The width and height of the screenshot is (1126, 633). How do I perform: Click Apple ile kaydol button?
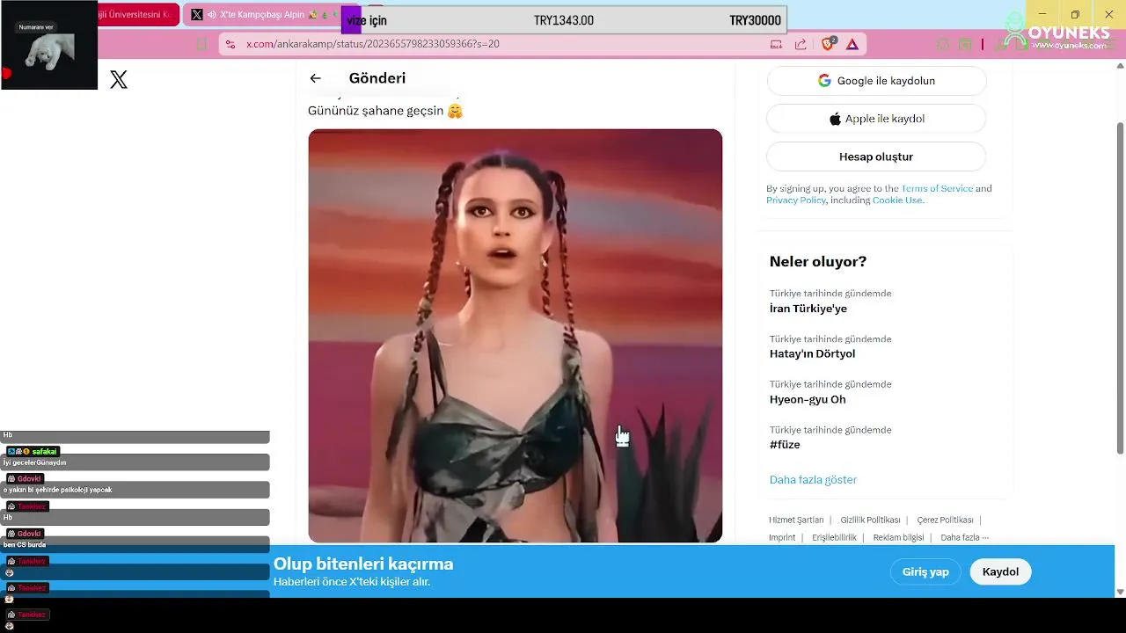876,119
